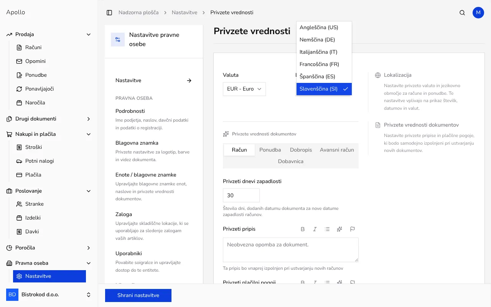The width and height of the screenshot is (491, 307).
Task: Click the Ponavljajoči refresh icon
Action: (x=19, y=89)
